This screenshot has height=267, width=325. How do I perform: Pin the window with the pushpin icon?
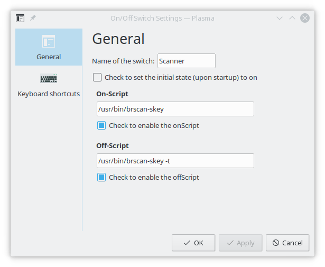(x=33, y=18)
